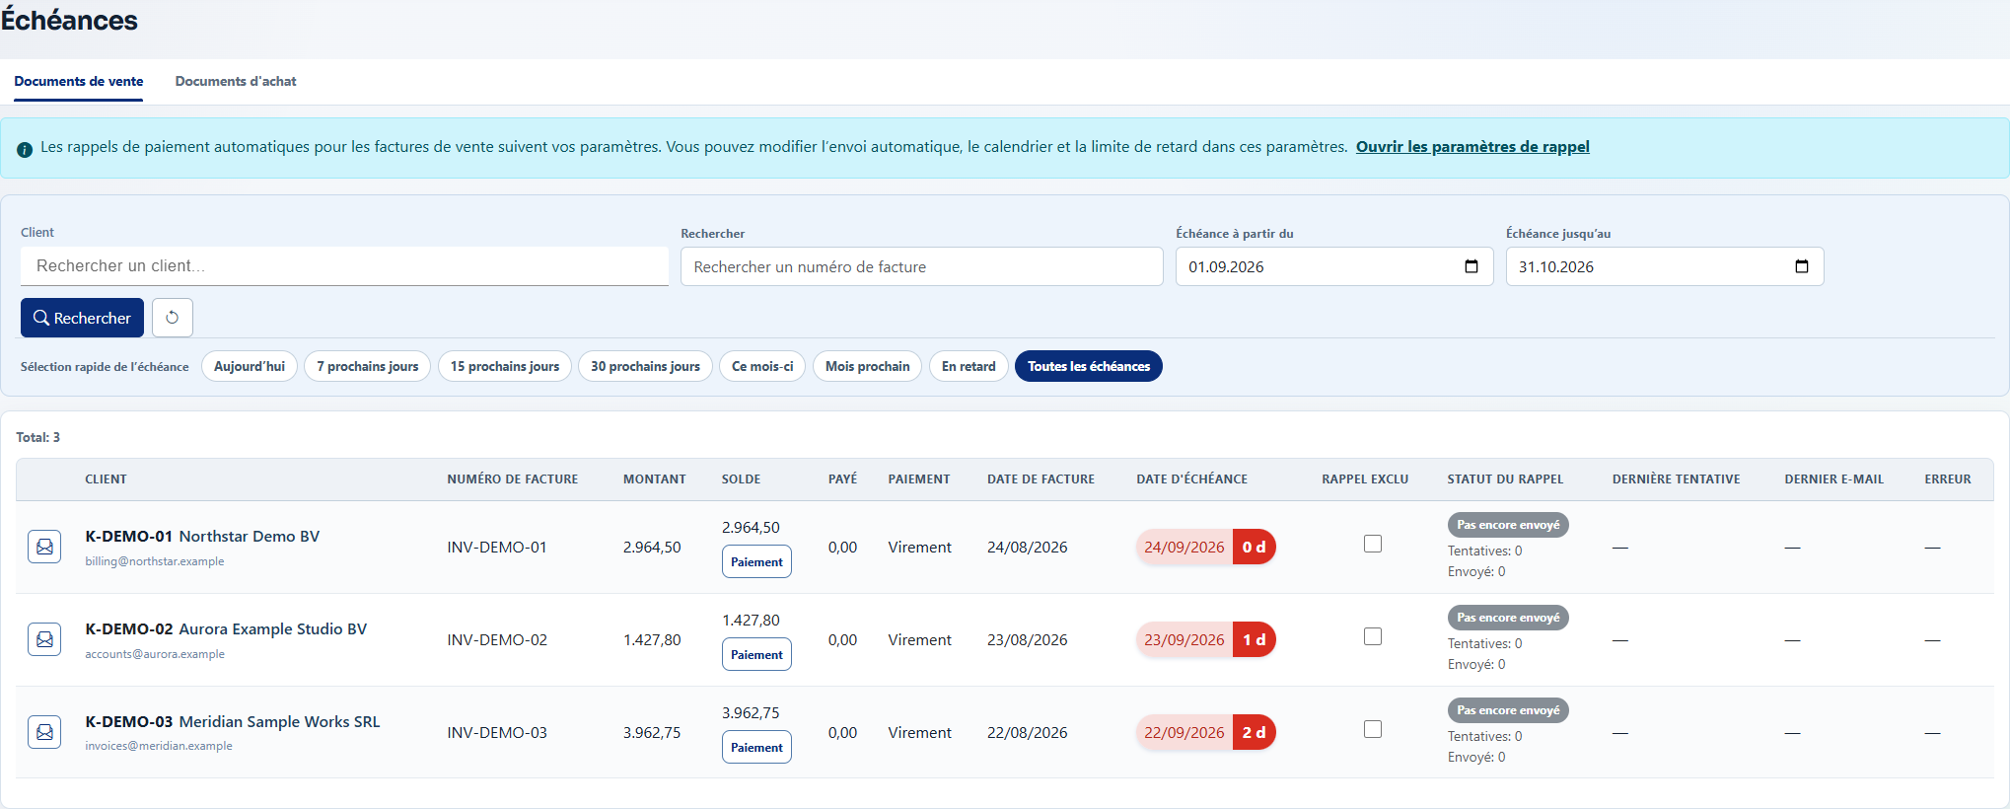Click the Numéro de facture column header
The height and width of the screenshot is (809, 2010).
513,479
